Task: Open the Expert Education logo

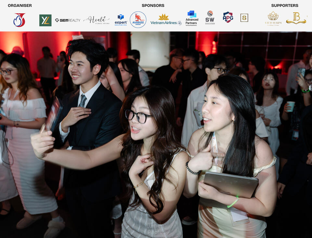Action: [x=121, y=20]
